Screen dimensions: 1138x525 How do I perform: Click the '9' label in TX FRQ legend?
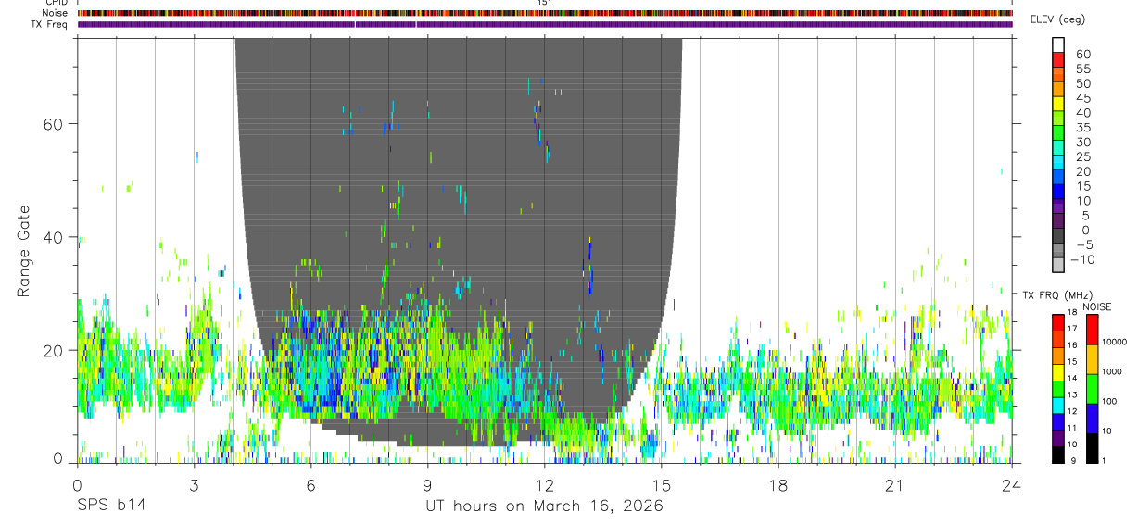(x=1071, y=461)
